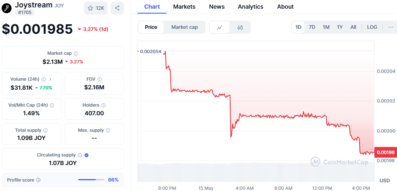The image size is (397, 191).
Task: Switch to the Markets tab
Action: [184, 7]
